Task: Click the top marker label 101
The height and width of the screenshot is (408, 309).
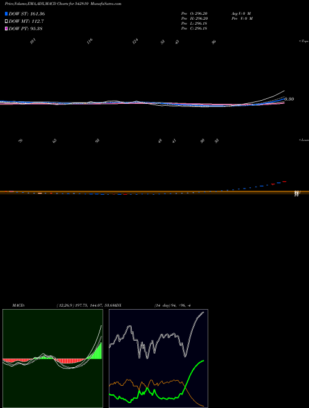Action: point(33,41)
